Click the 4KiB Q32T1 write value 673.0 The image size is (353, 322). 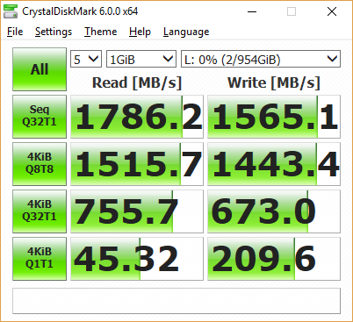point(274,211)
